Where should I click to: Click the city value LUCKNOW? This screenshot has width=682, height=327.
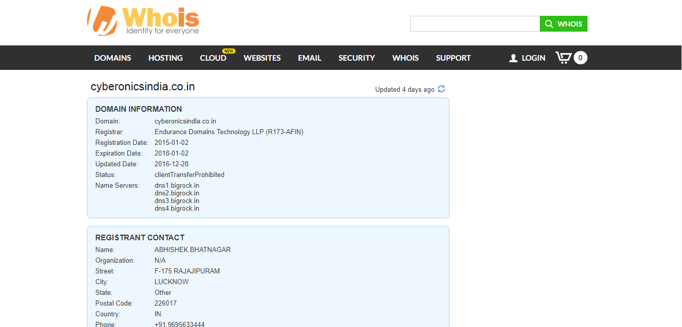pyautogui.click(x=172, y=282)
